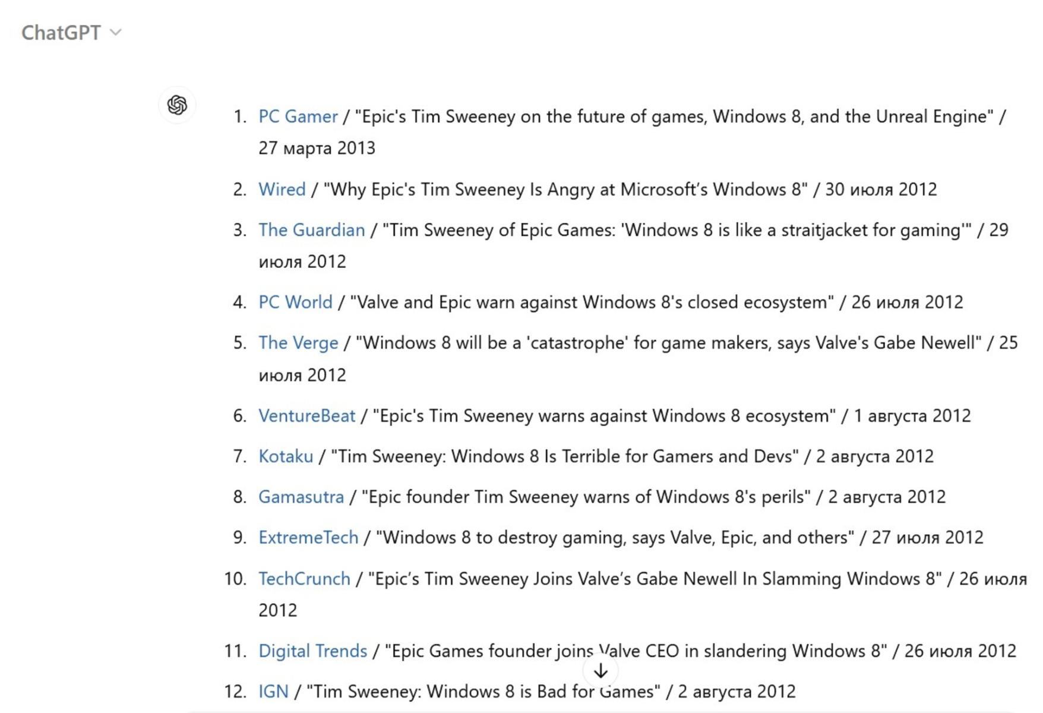
Task: Follow the Digital Trends link
Action: tap(312, 651)
